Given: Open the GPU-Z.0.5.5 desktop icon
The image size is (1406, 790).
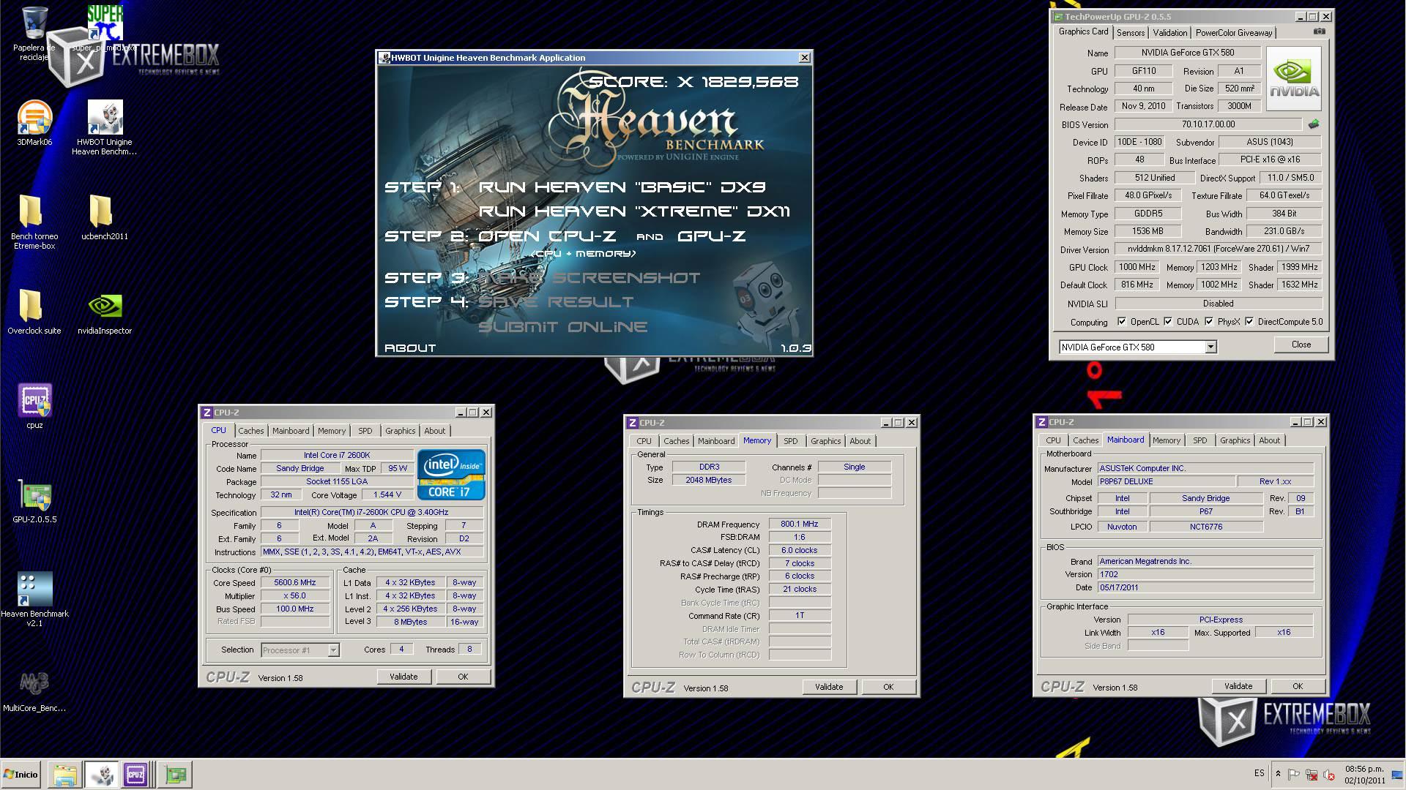Looking at the screenshot, I should coord(34,500).
